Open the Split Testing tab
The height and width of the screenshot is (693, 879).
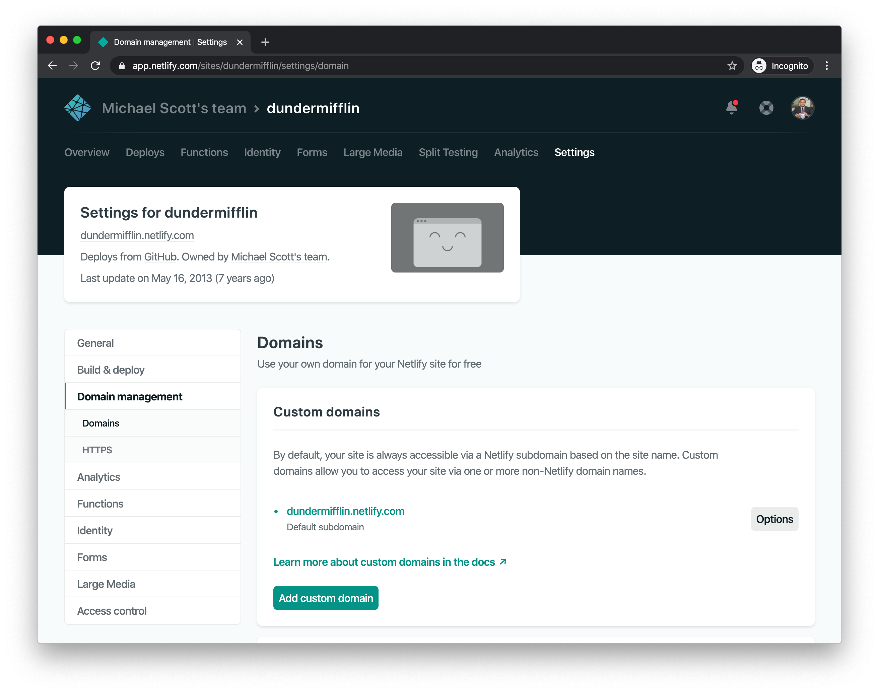pyautogui.click(x=448, y=153)
